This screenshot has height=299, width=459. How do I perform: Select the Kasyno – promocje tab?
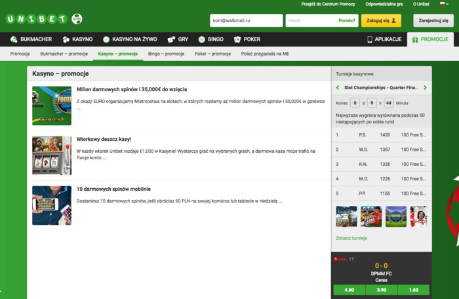coord(118,54)
